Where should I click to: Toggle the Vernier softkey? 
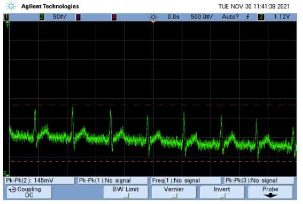174,192
